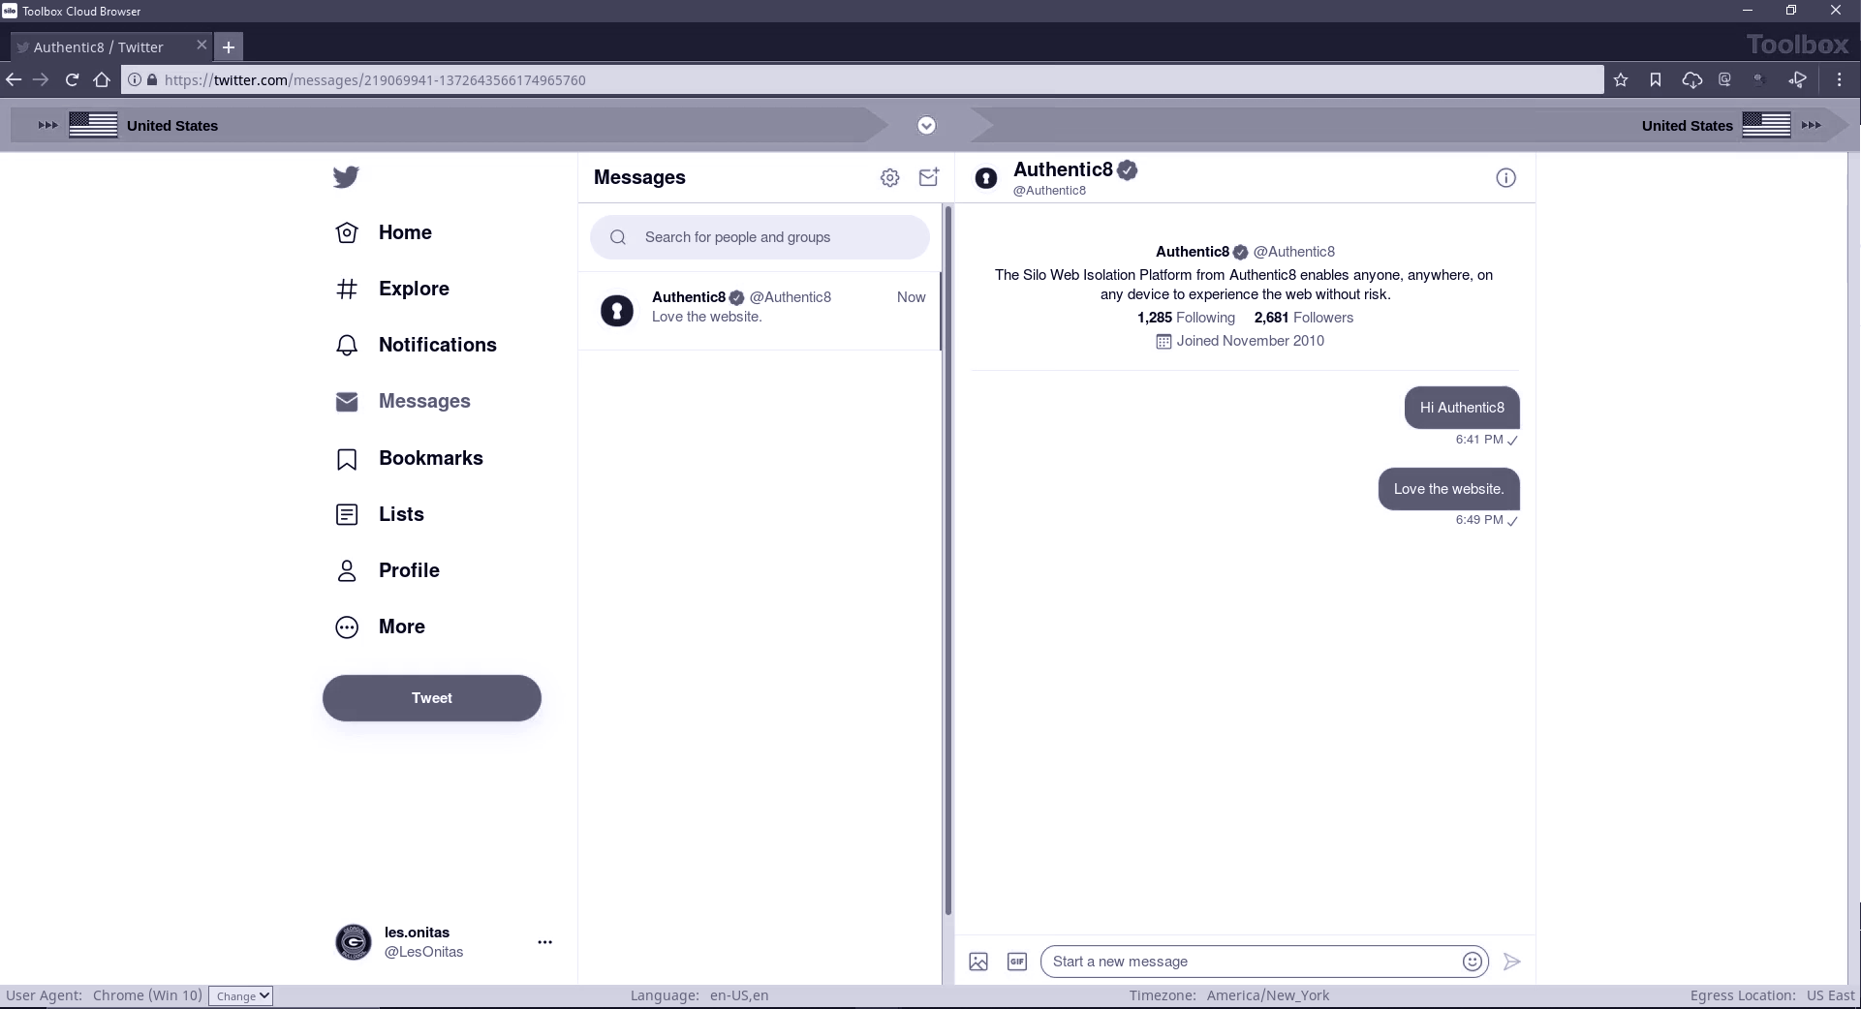Click the 'Joined November 2010' text
Screen dimensions: 1861x1009
click(1251, 341)
